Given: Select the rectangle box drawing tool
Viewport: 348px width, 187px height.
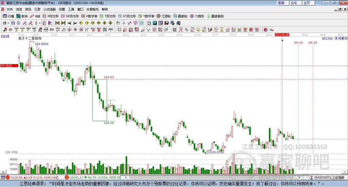Looking at the screenshot, I should [119, 30].
